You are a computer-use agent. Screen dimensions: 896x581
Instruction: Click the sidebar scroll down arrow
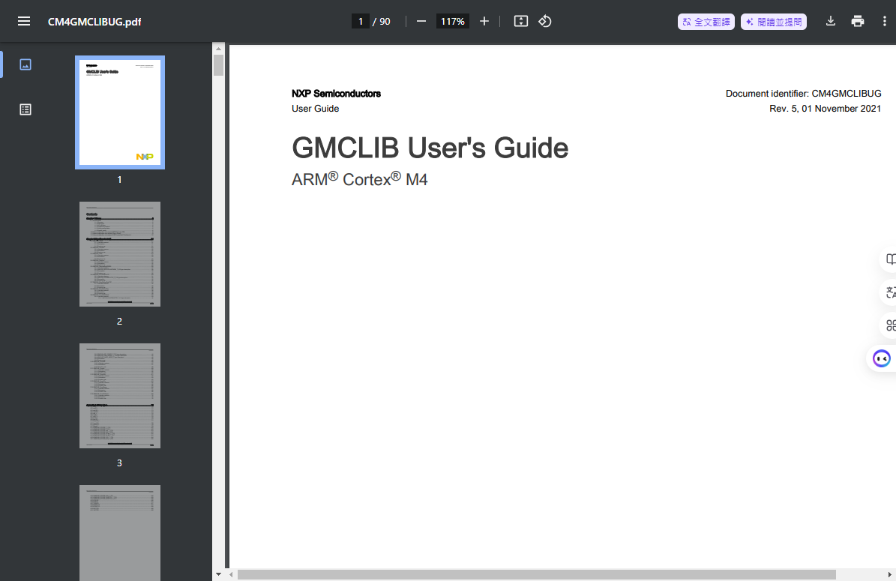(x=218, y=574)
